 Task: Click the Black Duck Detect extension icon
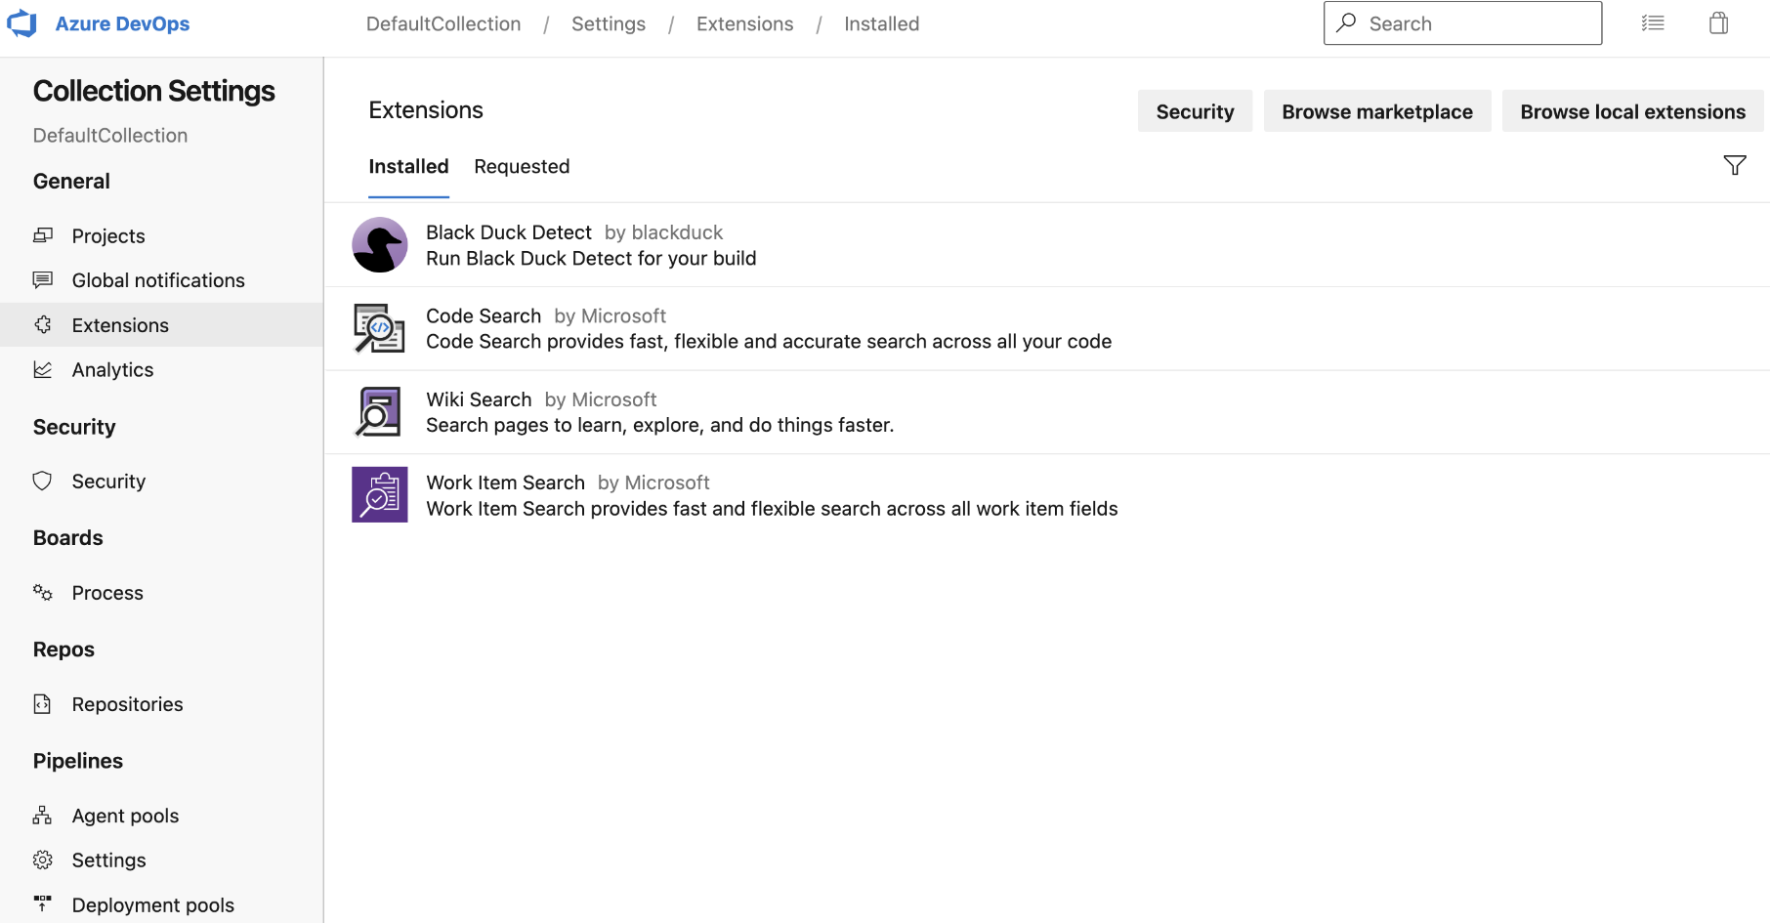point(379,245)
